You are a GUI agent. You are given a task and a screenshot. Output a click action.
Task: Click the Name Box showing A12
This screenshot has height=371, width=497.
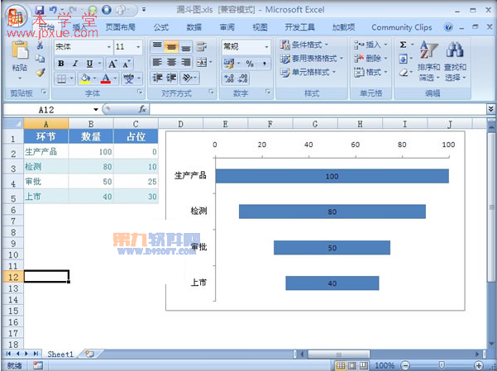[46, 110]
